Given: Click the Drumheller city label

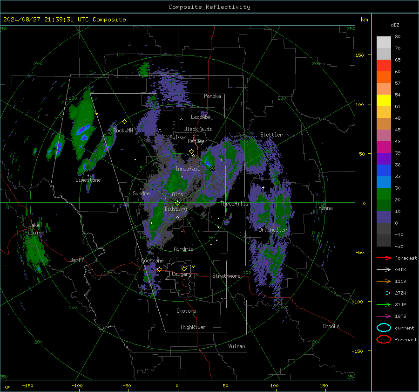Looking at the screenshot, I should [x=272, y=230].
